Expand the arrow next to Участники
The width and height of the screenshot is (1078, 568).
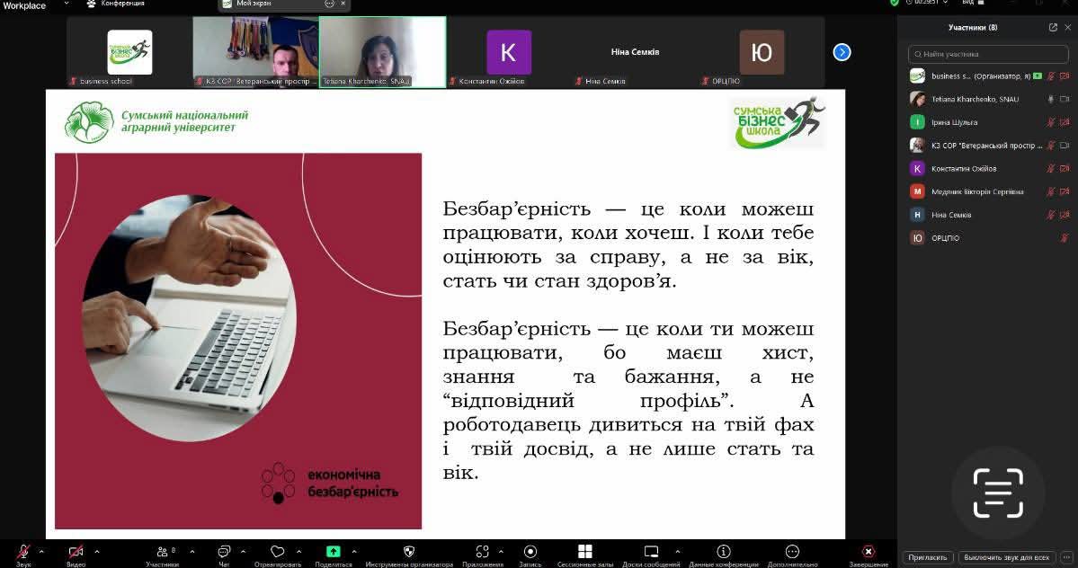coord(192,551)
